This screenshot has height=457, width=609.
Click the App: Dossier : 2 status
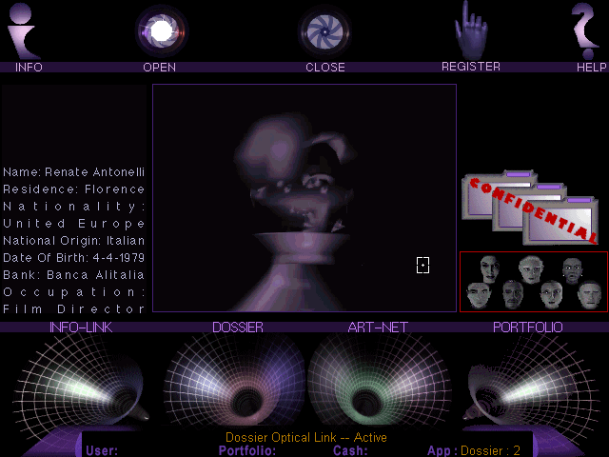[x=474, y=450]
